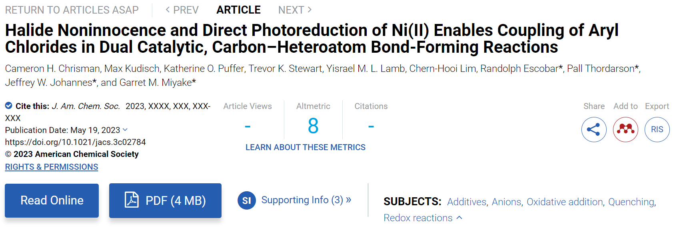Image resolution: width=691 pixels, height=232 pixels.
Task: Open the Oxidative addition subject
Action: pyautogui.click(x=565, y=202)
